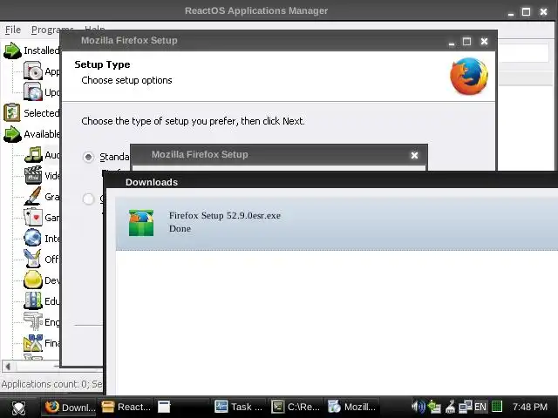This screenshot has width=558, height=418.
Task: Click the Firefox logo in Setup Type header
Action: point(469,76)
